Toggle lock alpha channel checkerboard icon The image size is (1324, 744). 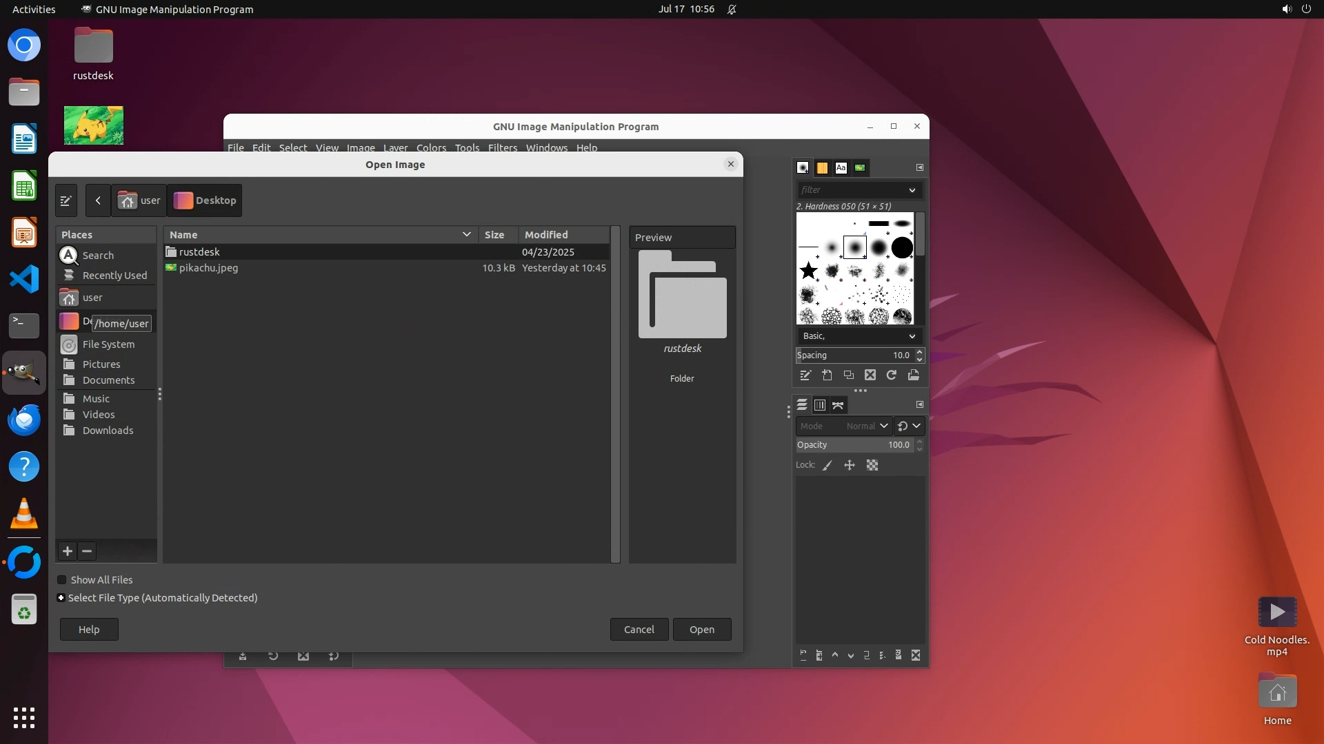coord(872,466)
